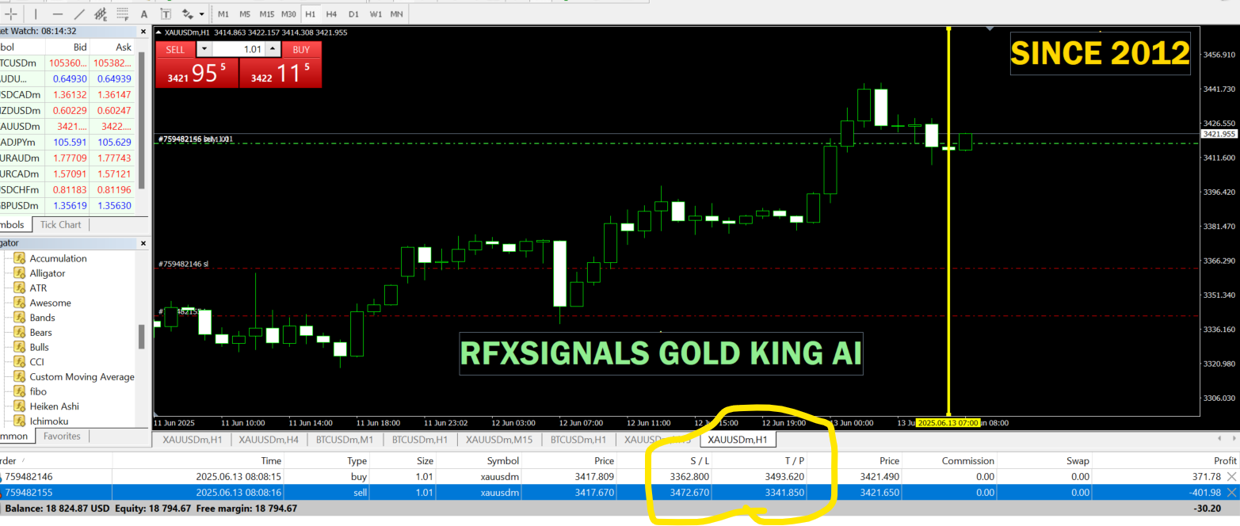This screenshot has width=1240, height=526.
Task: Select the text (A) tool
Action: 143,14
